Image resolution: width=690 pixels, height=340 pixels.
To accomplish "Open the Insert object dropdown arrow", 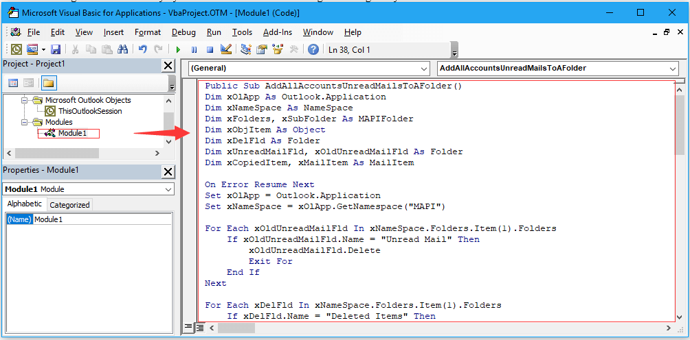I will 43,49.
